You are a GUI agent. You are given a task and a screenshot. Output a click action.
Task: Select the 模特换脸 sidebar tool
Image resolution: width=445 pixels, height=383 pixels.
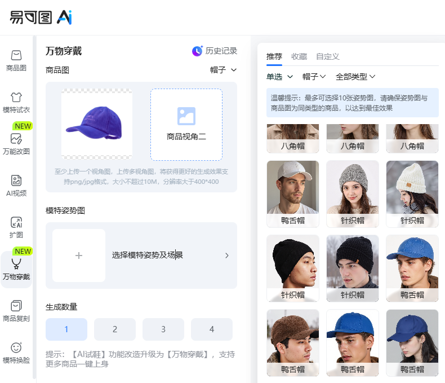(x=16, y=353)
